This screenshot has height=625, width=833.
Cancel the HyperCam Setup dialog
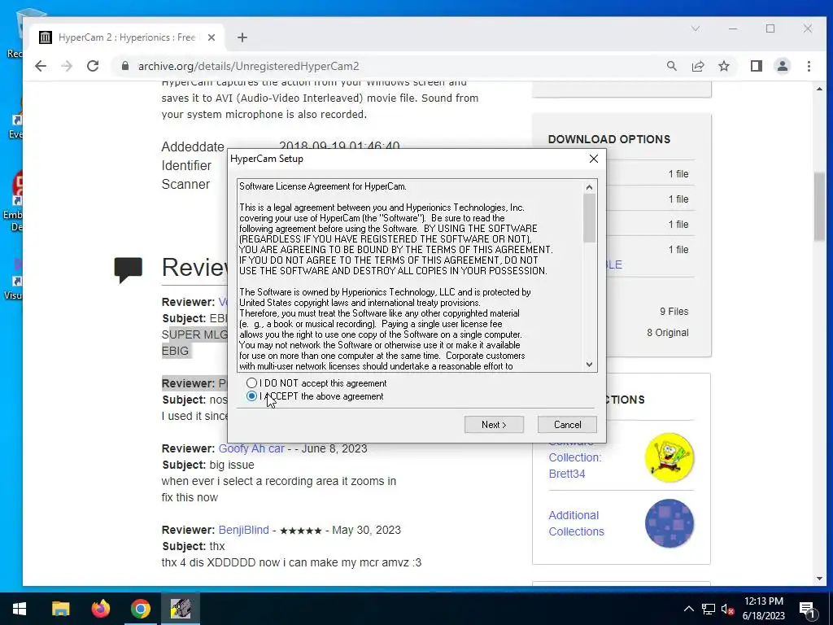pyautogui.click(x=567, y=424)
